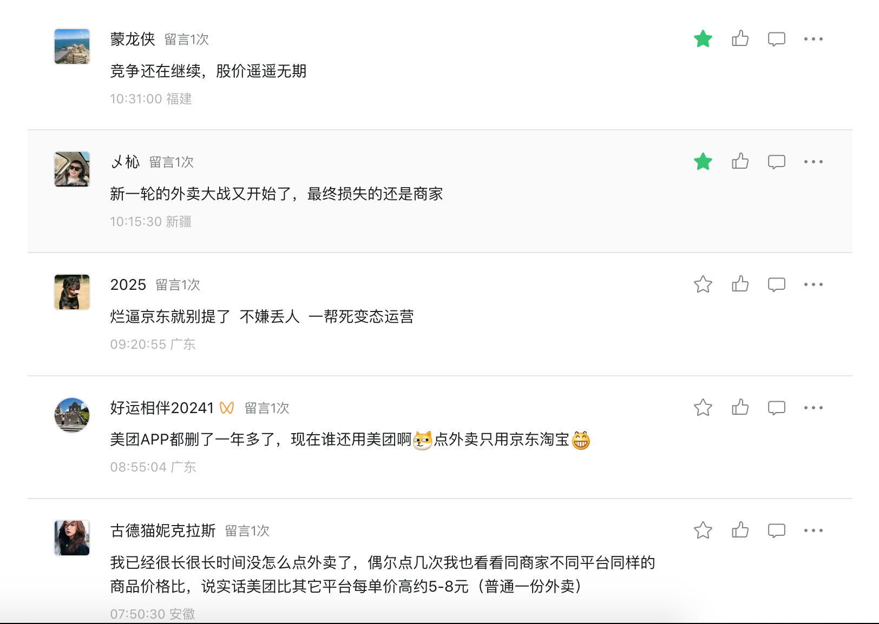Image resolution: width=879 pixels, height=624 pixels.
Task: Open reply box for user 2025's comment
Action: click(776, 284)
